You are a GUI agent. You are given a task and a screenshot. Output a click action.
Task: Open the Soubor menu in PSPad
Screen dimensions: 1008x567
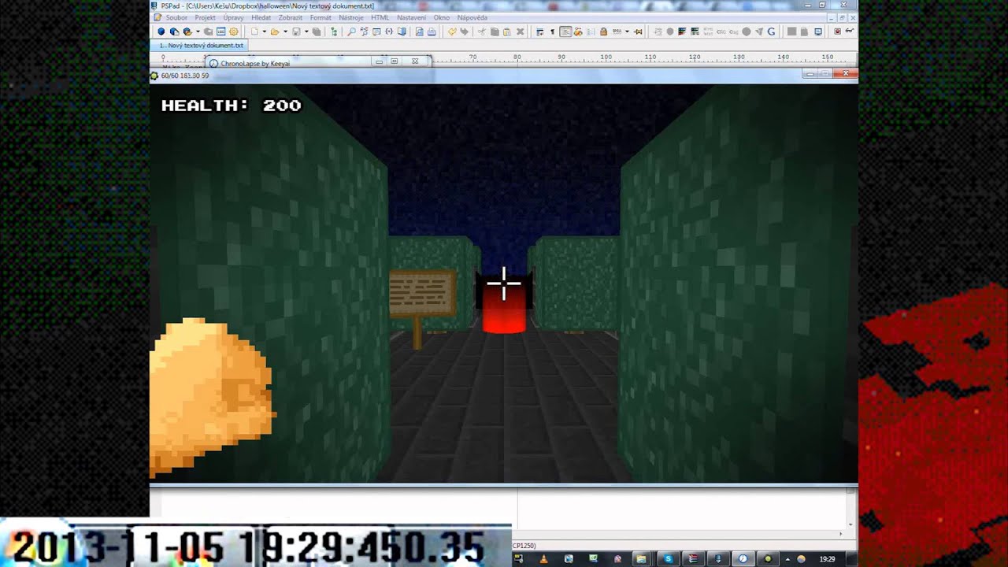pyautogui.click(x=176, y=17)
